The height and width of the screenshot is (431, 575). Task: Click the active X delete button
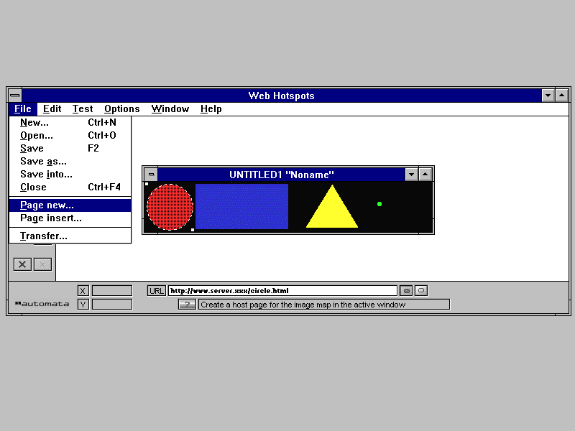[x=23, y=264]
